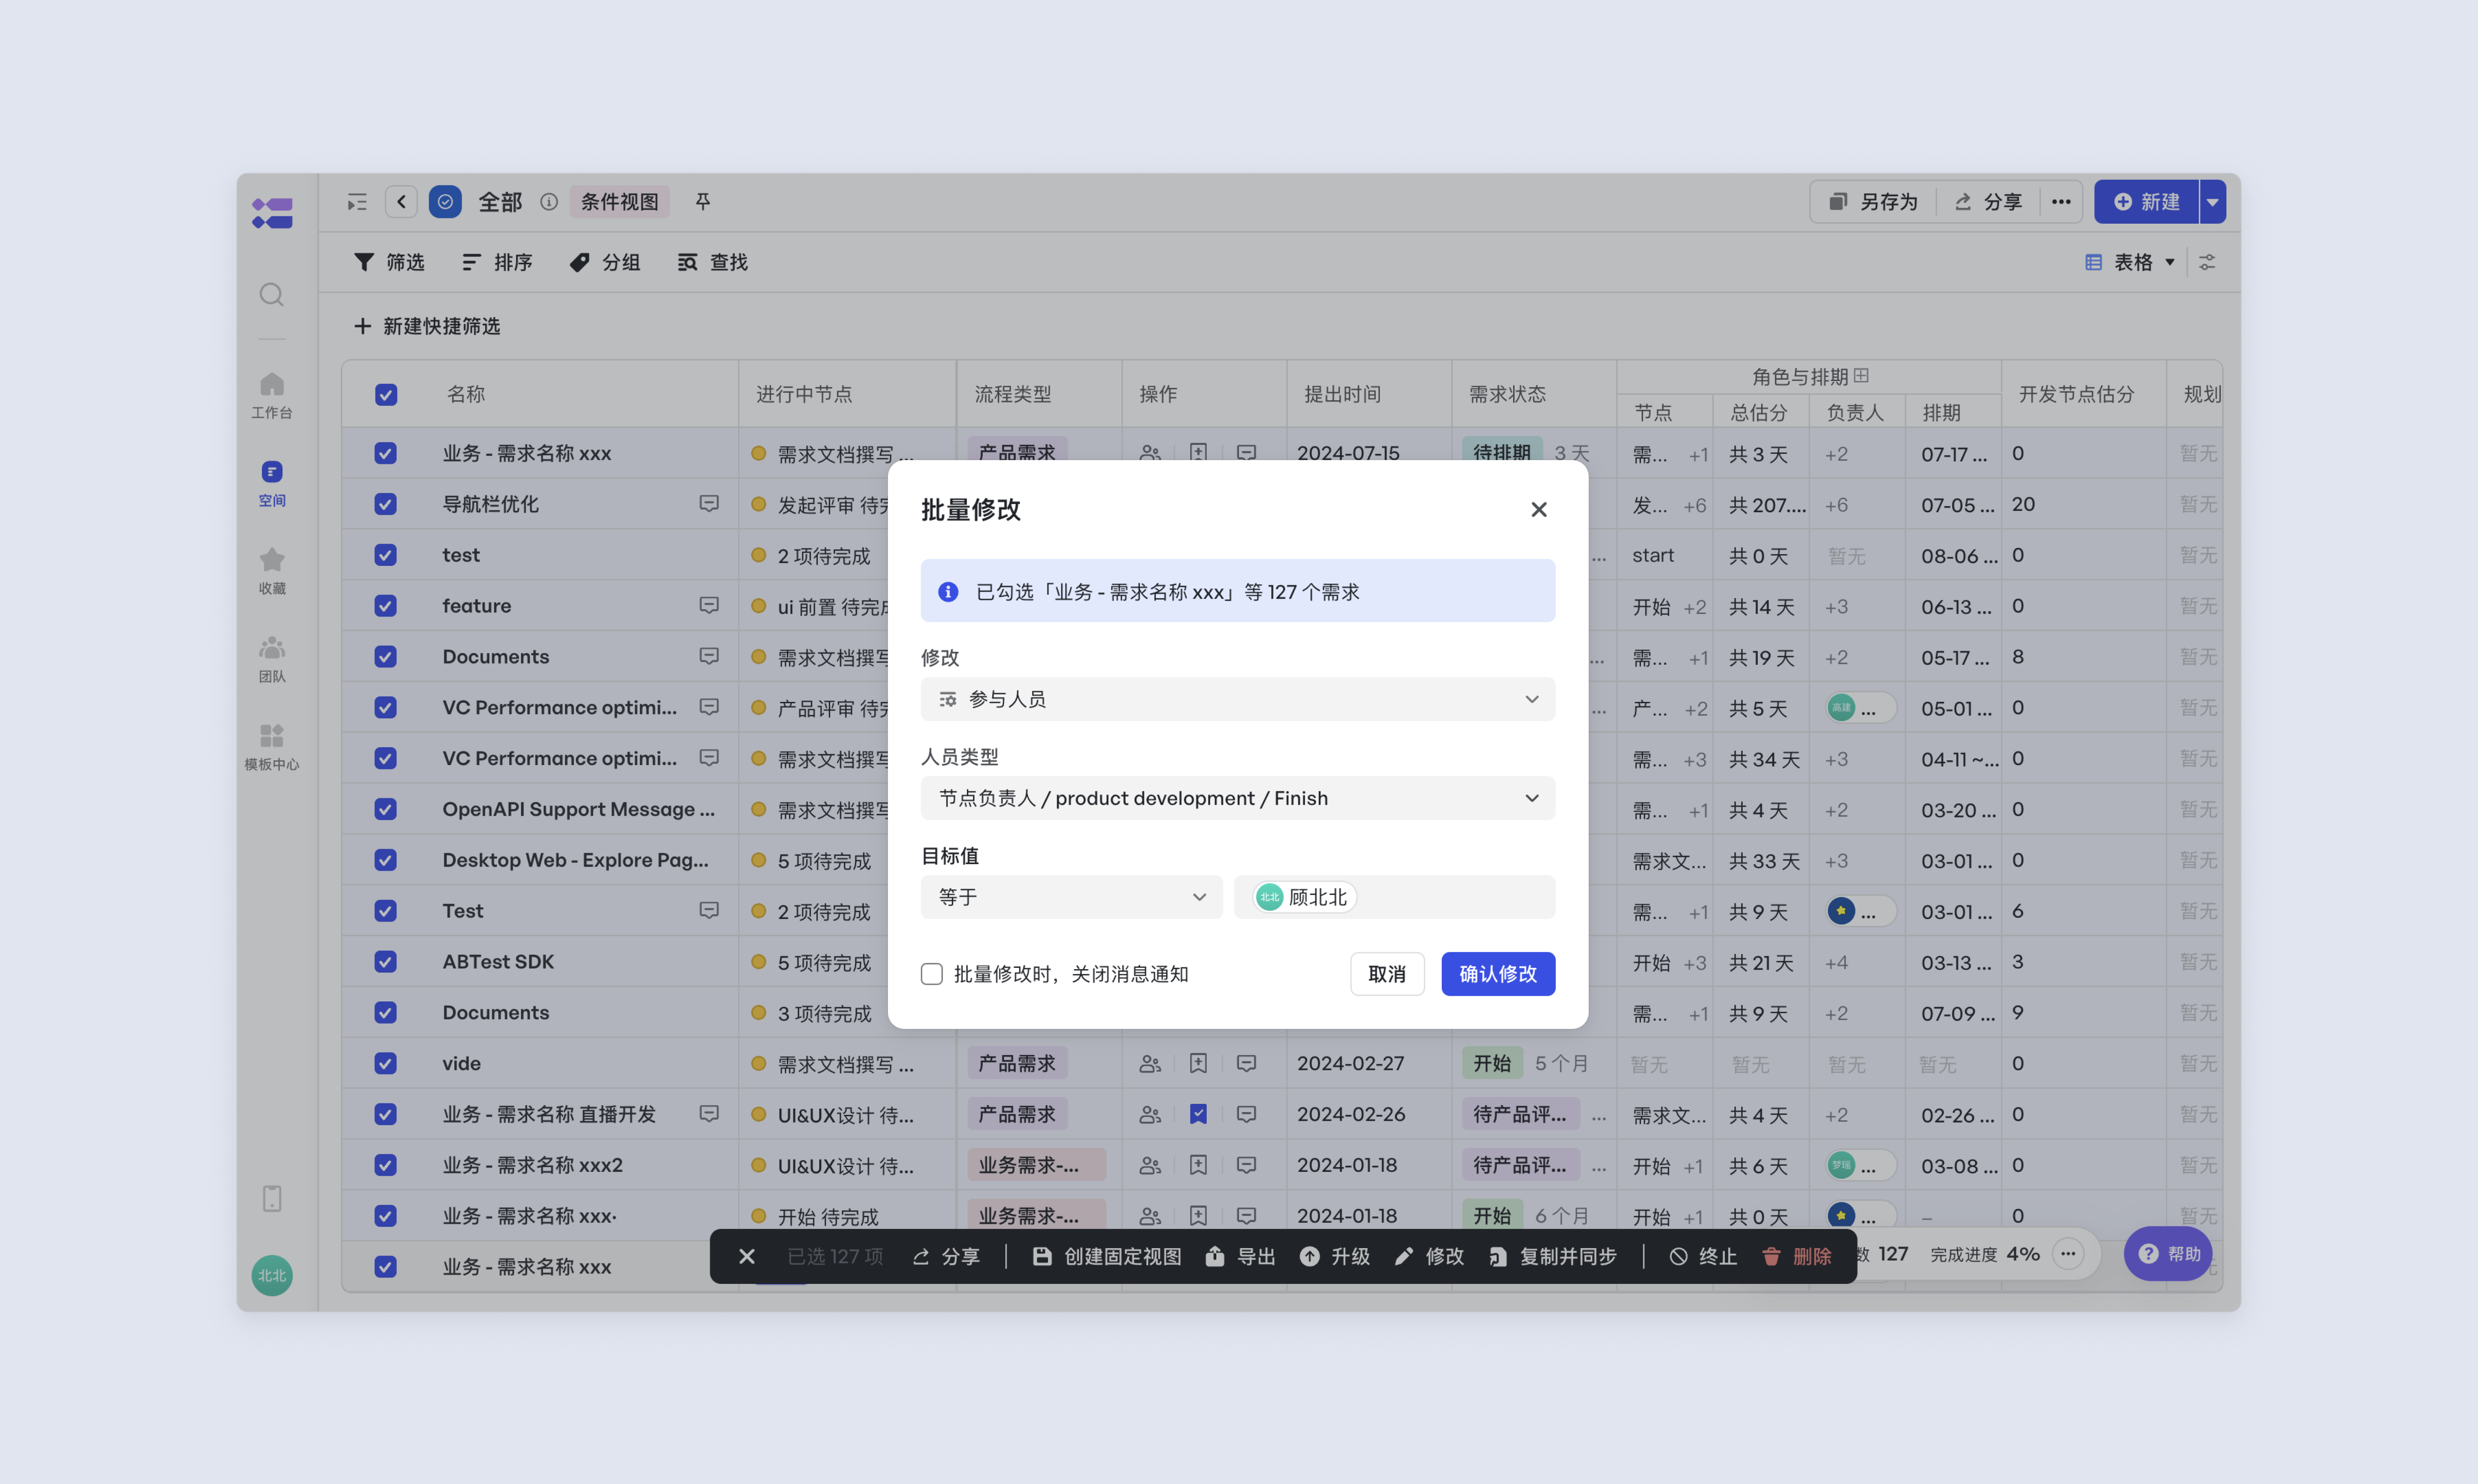The image size is (2478, 1484).
Task: Open 空间 in the left sidebar
Action: (271, 484)
